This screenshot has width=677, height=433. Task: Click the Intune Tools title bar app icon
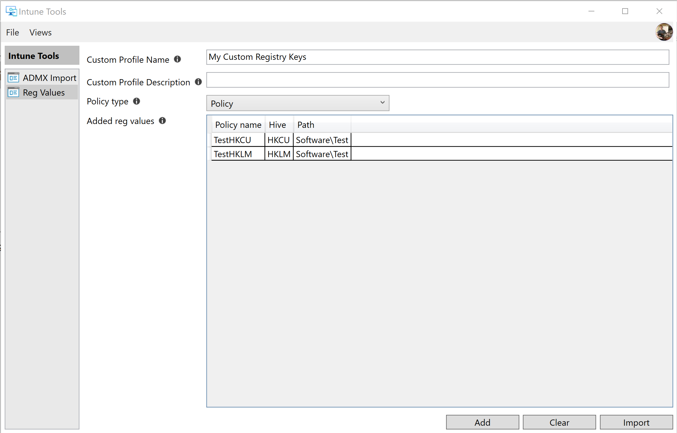click(11, 11)
